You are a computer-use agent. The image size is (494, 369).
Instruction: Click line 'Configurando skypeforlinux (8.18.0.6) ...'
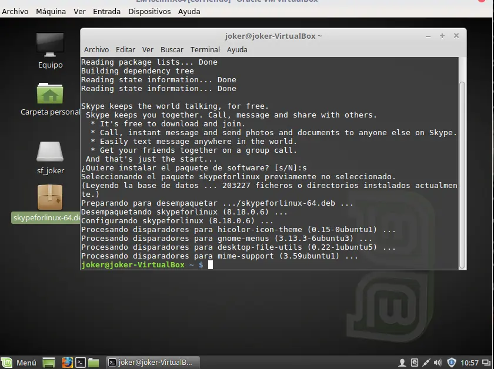point(177,221)
